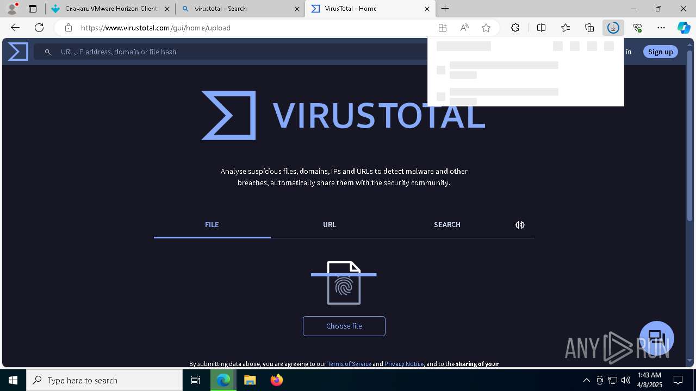Image resolution: width=696 pixels, height=391 pixels.
Task: Toggle the Downloads flyout button
Action: [613, 28]
